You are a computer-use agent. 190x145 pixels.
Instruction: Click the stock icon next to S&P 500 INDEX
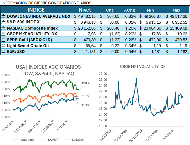[x=3, y=22]
